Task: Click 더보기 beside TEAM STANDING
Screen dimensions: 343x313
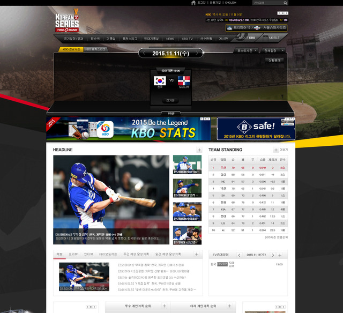Action: coord(284,150)
